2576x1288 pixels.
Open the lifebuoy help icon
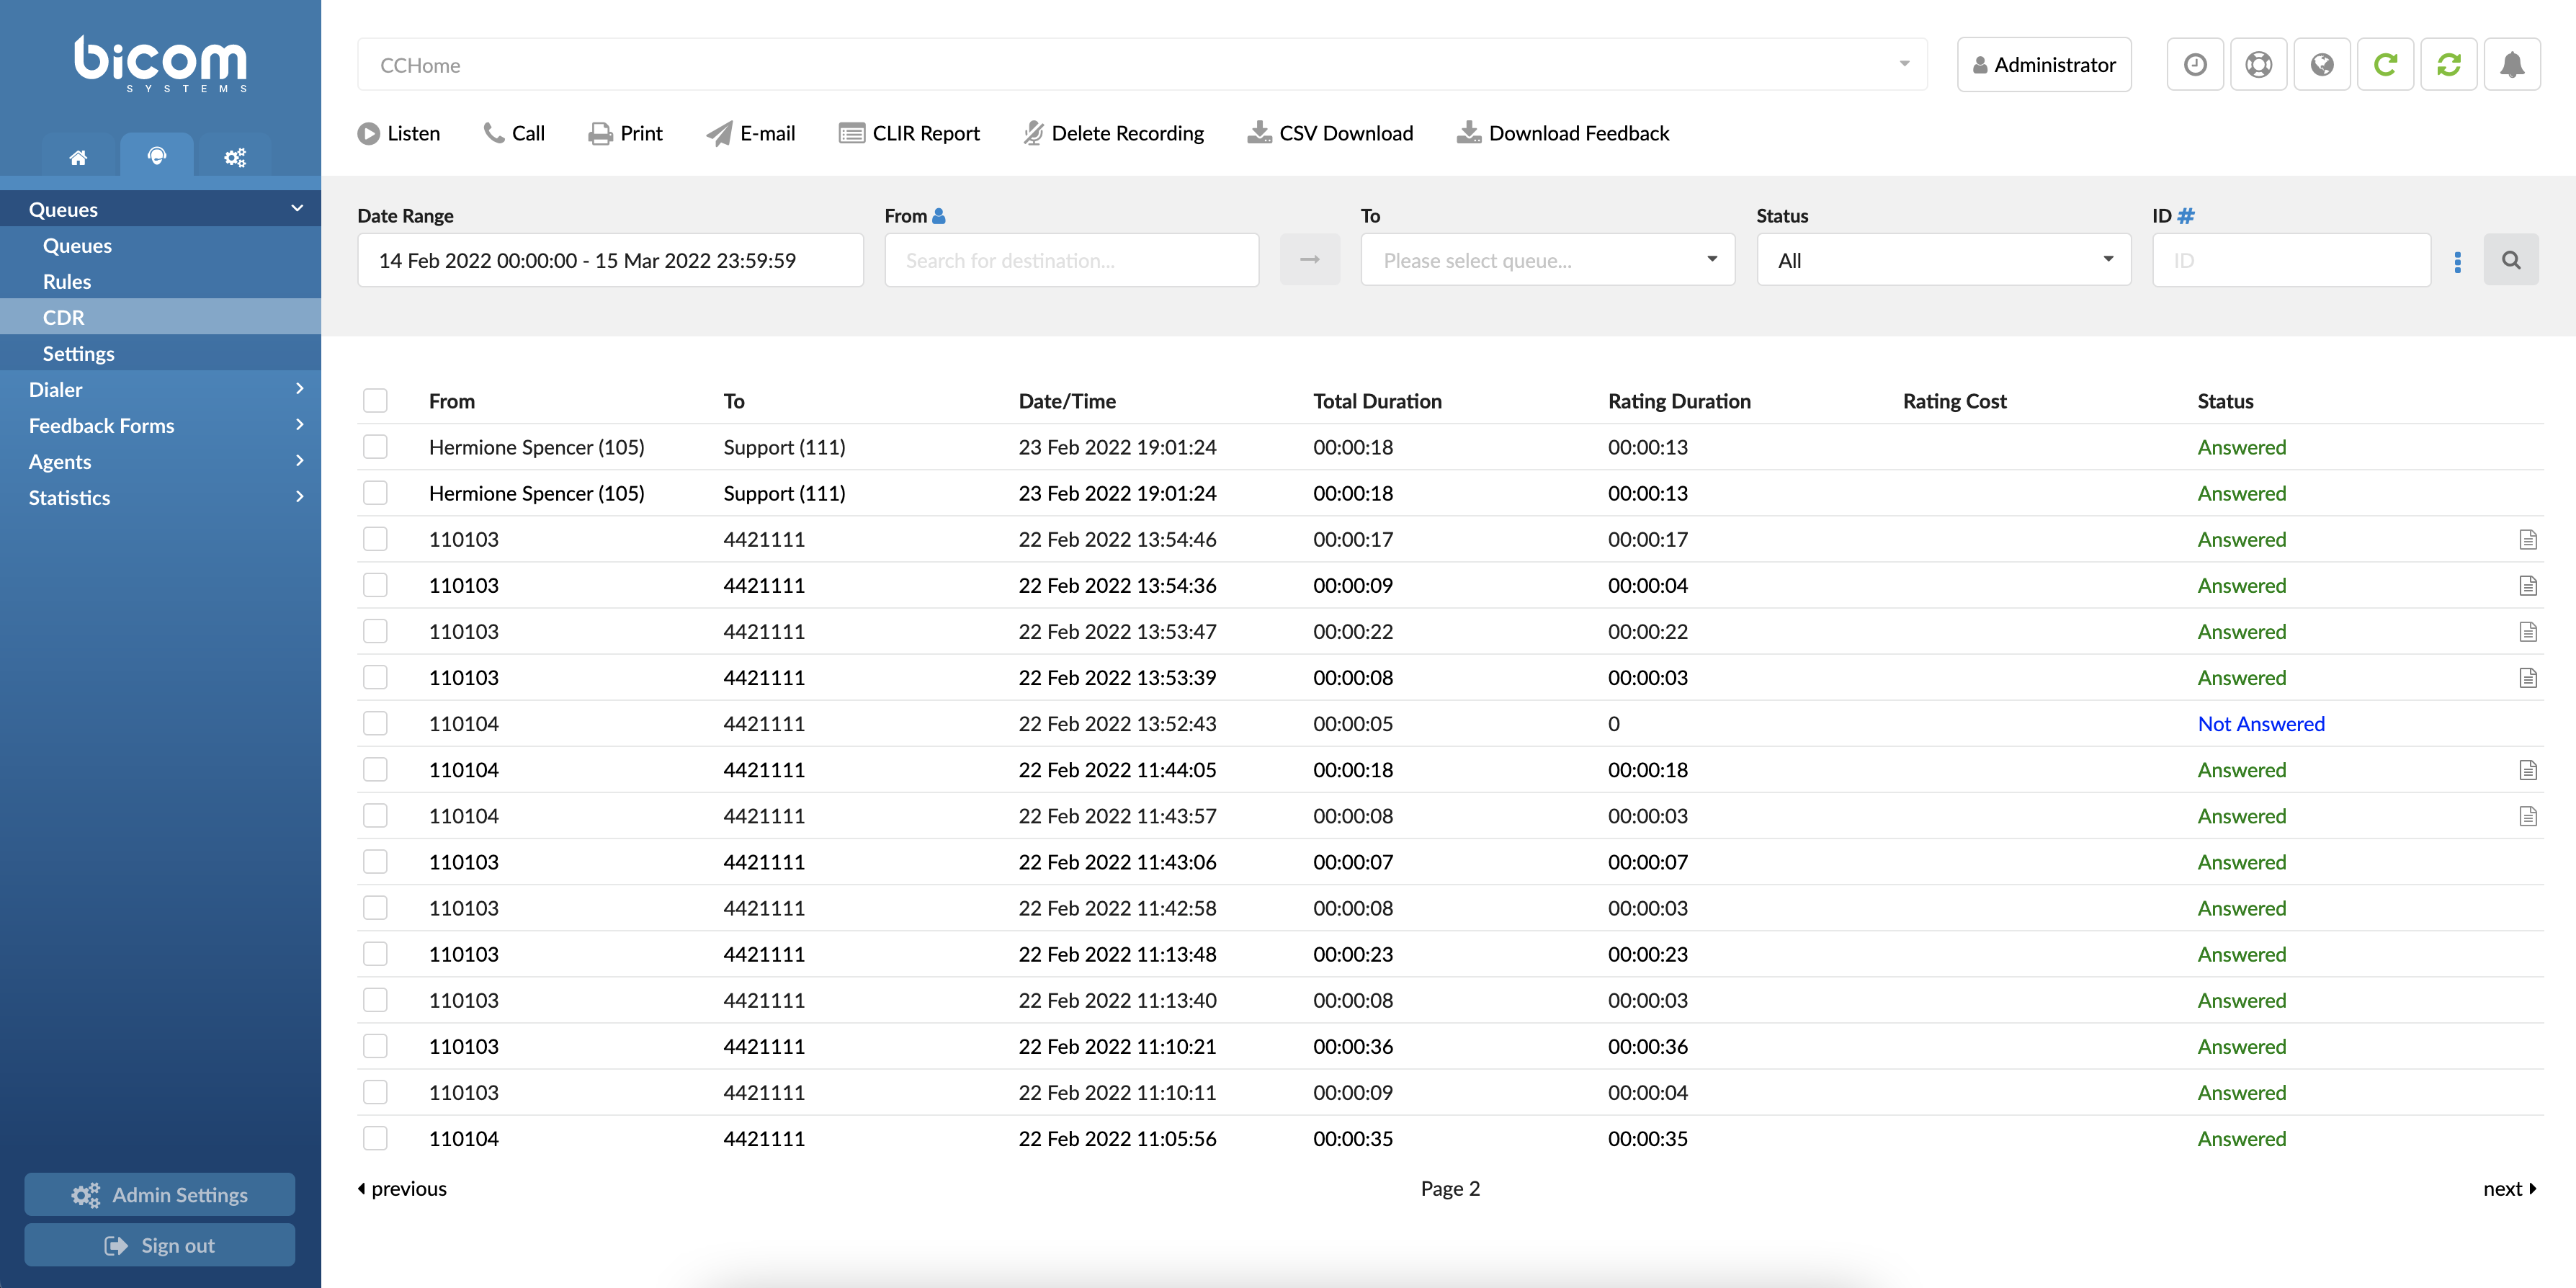[2258, 65]
